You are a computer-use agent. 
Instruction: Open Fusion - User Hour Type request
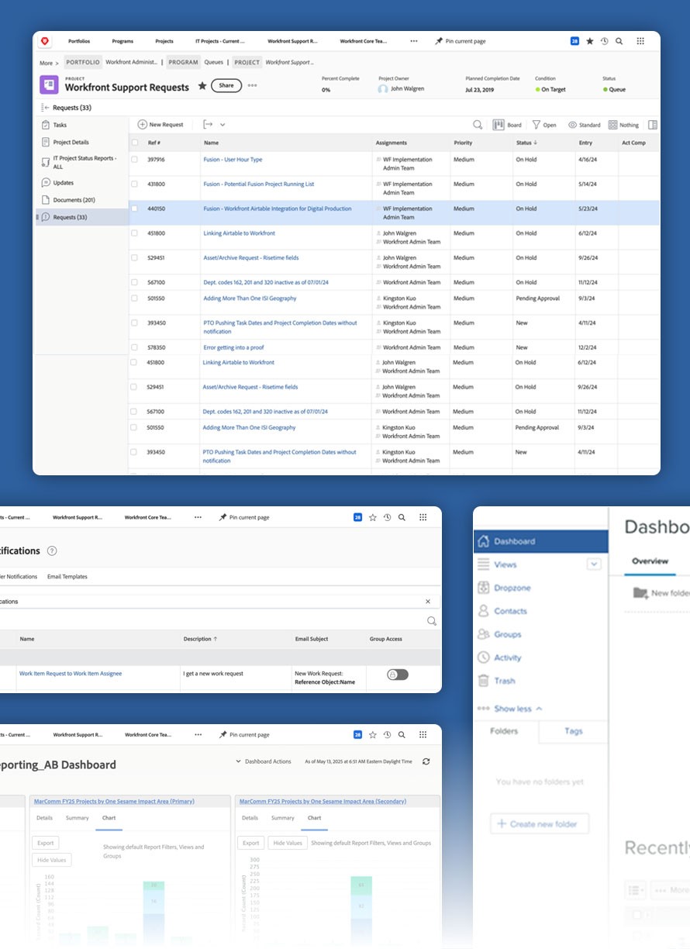tap(233, 160)
